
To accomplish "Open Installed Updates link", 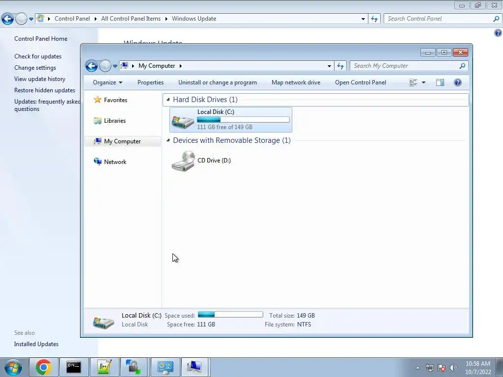I will 36,344.
